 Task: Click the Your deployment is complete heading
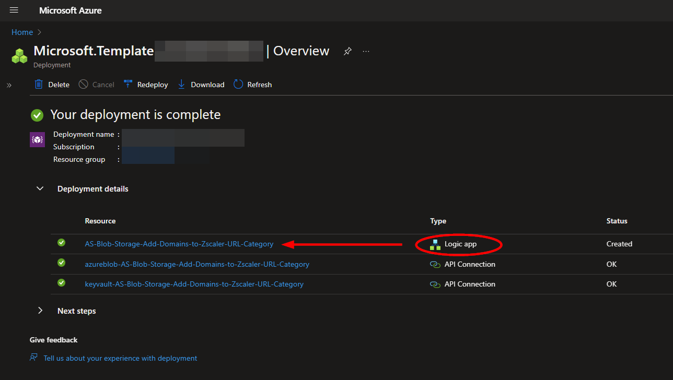pyautogui.click(x=135, y=115)
